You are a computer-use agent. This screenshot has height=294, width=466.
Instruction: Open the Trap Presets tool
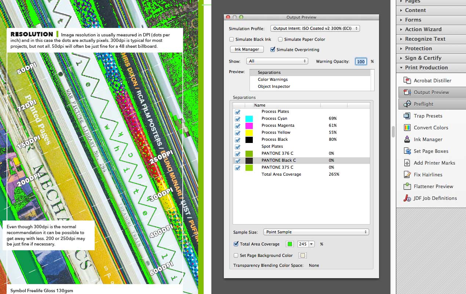(428, 116)
